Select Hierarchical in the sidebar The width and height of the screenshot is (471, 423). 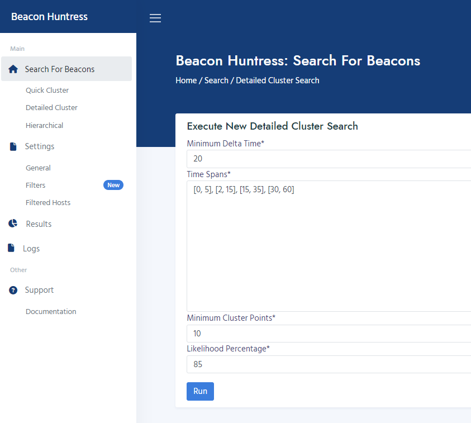click(45, 125)
